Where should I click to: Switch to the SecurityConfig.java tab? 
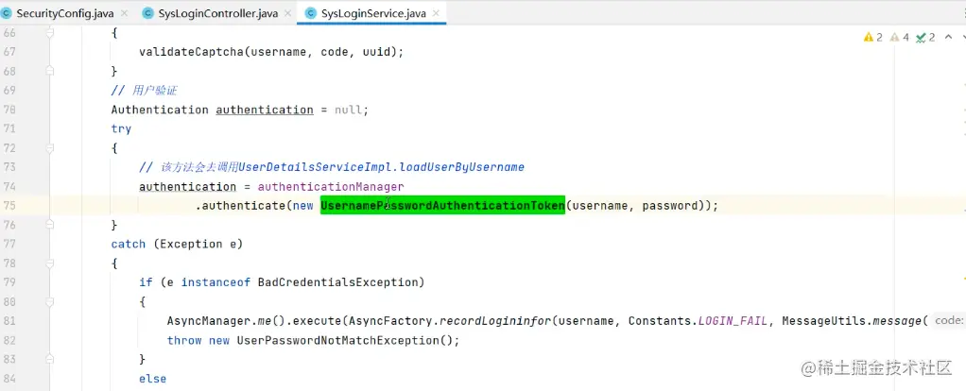point(64,12)
